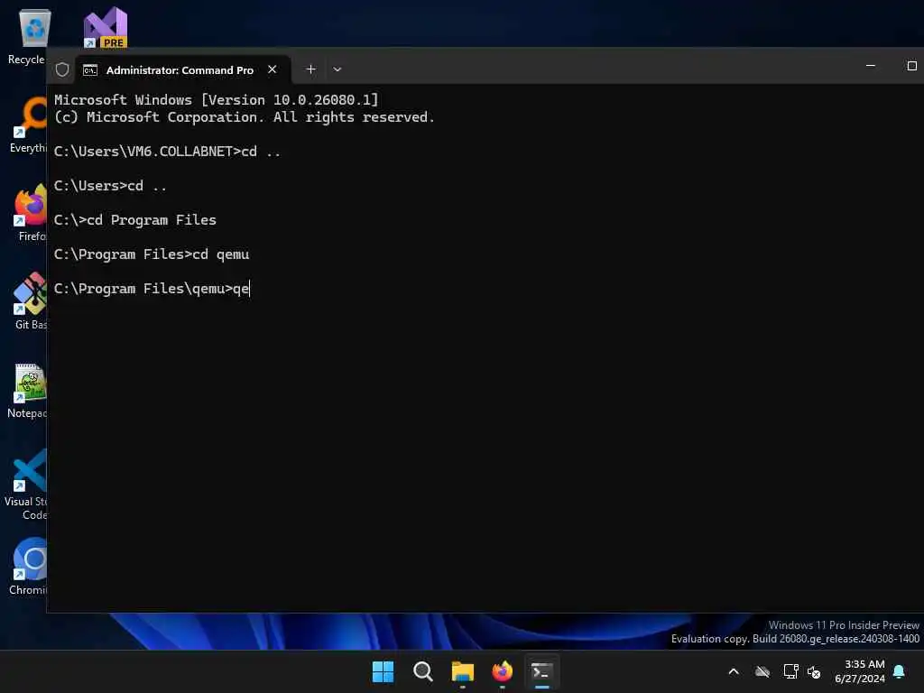Click the muted volume tray icon
The width and height of the screenshot is (924, 693).
coord(814,671)
